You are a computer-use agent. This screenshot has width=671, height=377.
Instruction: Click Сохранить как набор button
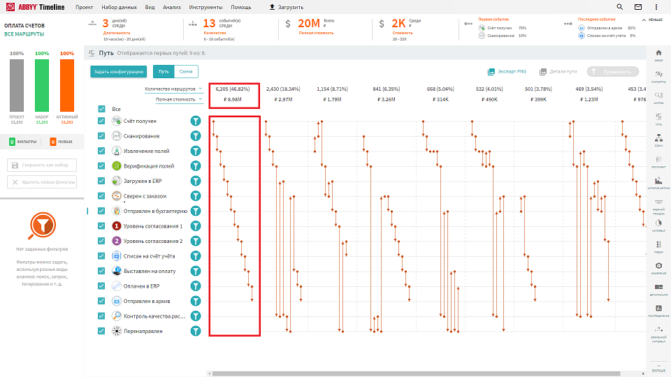click(x=41, y=165)
